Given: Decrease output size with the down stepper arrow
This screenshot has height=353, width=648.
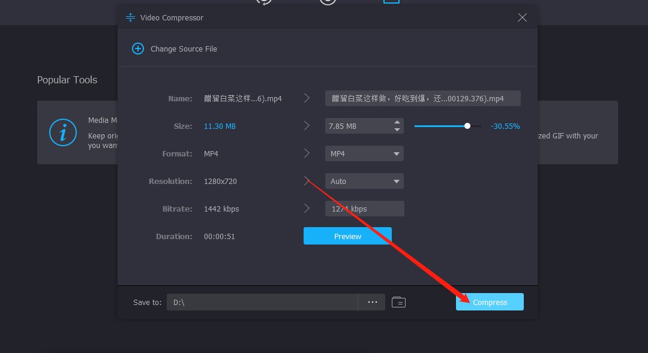Looking at the screenshot, I should (x=397, y=129).
